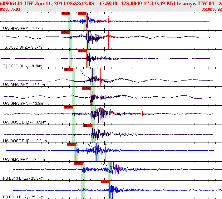Select the iPc1 pick flag on D03D BHZ
This screenshot has width=222, height=199.
point(66,32)
